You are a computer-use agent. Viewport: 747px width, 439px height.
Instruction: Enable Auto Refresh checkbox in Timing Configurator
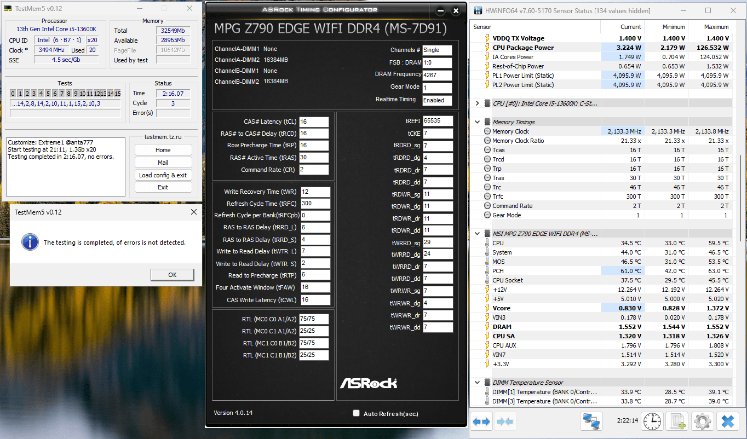(x=357, y=413)
